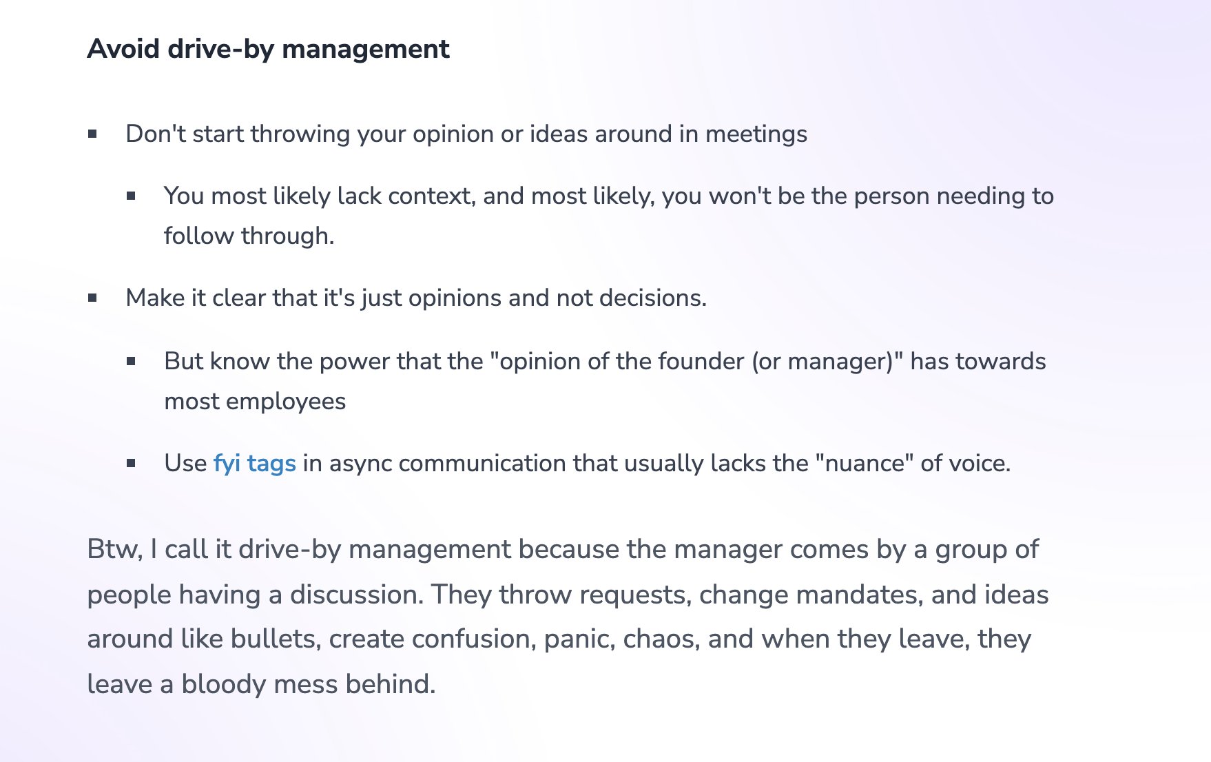Click the bullet before "Make it clear"

coord(92,298)
